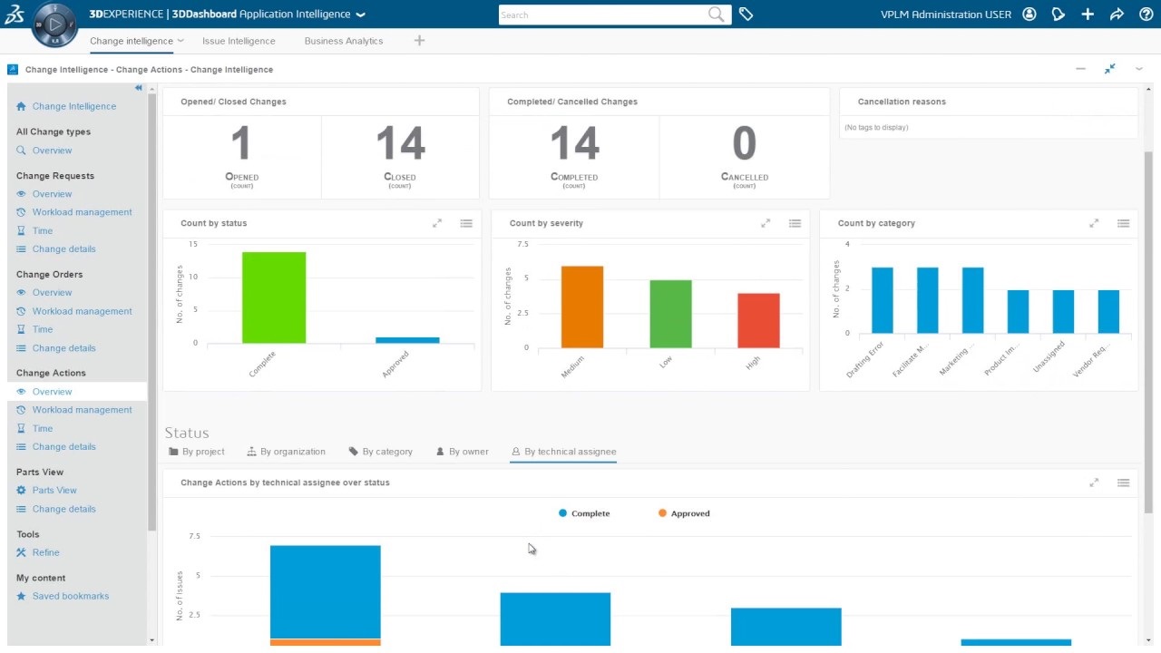Open the help question mark icon
This screenshot has height=653, width=1161.
[1145, 15]
